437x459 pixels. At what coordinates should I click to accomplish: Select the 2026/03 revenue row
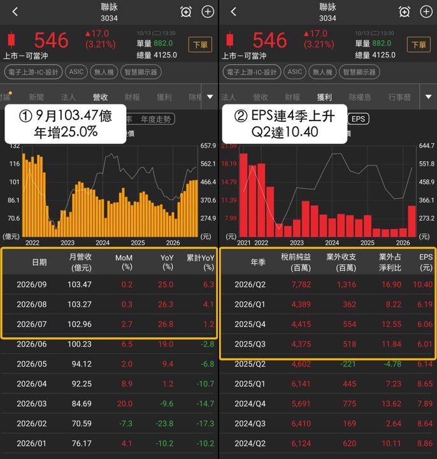point(109,404)
